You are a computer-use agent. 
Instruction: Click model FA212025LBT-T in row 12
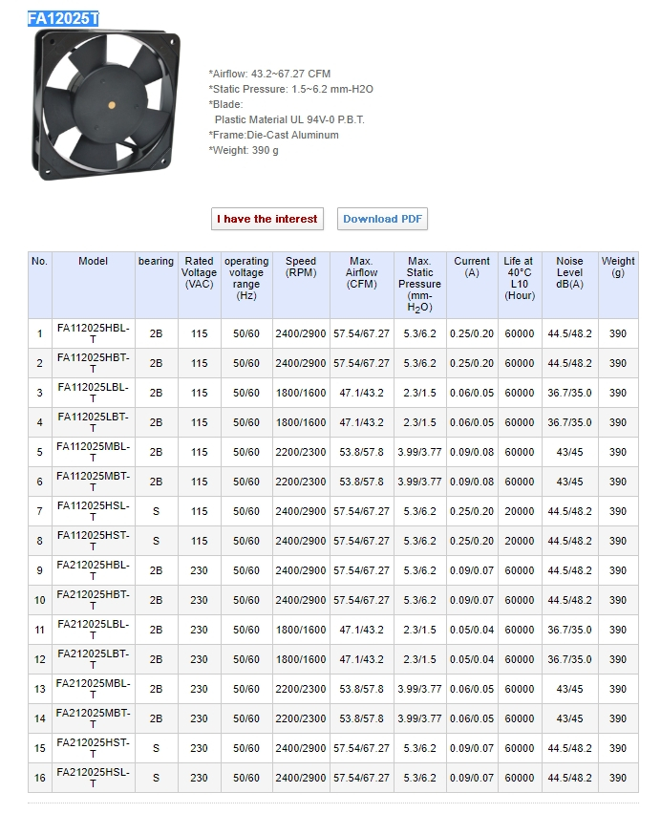[94, 659]
